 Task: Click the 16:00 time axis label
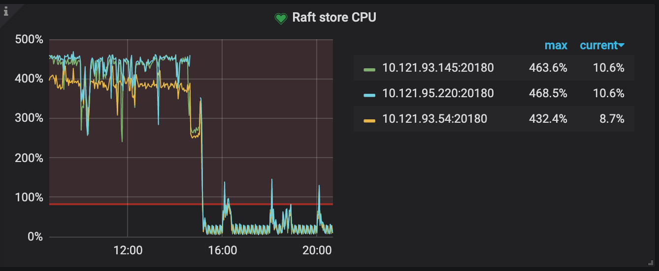pos(223,250)
